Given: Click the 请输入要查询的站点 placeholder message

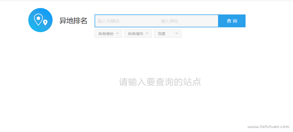Looking at the screenshot, I should [x=160, y=82].
